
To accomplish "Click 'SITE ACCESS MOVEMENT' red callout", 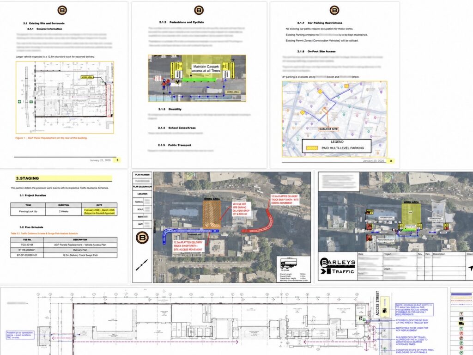I will pyautogui.click(x=188, y=246).
